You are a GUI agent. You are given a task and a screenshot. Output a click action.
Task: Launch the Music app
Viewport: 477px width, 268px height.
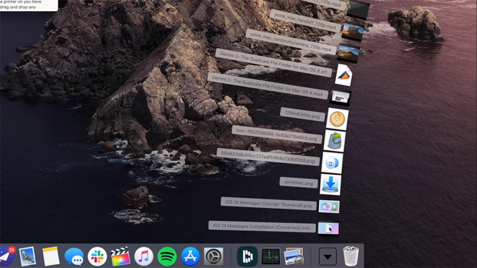[144, 257]
